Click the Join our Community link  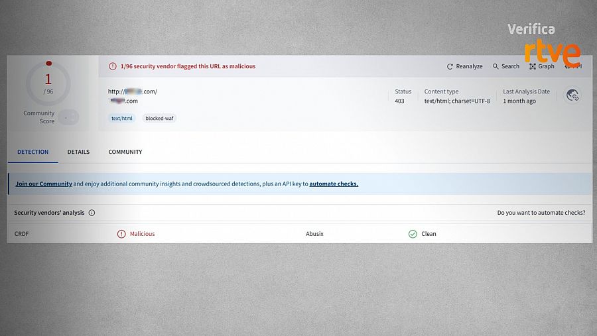[x=44, y=184]
